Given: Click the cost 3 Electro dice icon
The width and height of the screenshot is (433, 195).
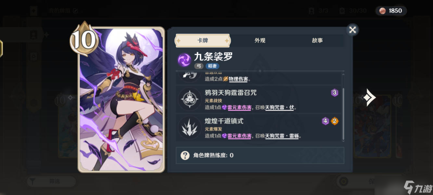Looking at the screenshot, I should [x=335, y=93].
